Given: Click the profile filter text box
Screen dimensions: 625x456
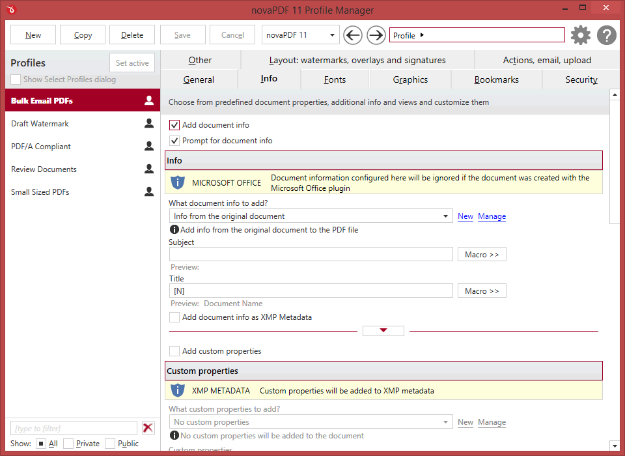Looking at the screenshot, I should coord(74,428).
